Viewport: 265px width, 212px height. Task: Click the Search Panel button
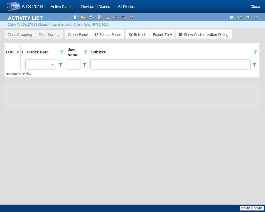(x=107, y=35)
